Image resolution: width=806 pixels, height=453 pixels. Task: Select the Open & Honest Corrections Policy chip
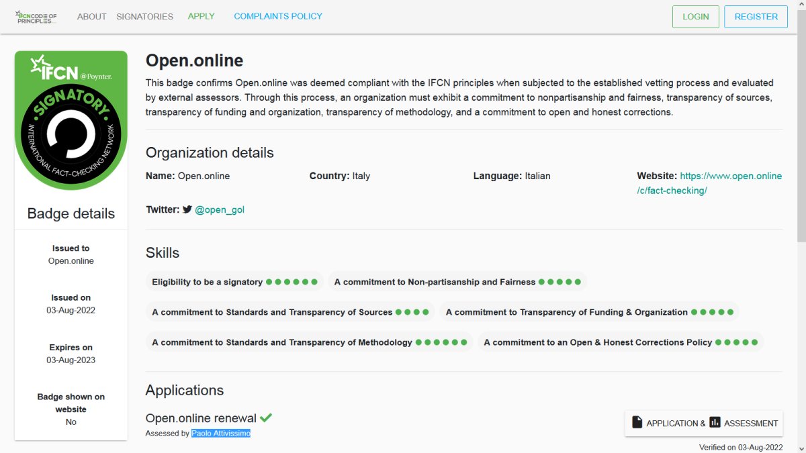coord(621,342)
